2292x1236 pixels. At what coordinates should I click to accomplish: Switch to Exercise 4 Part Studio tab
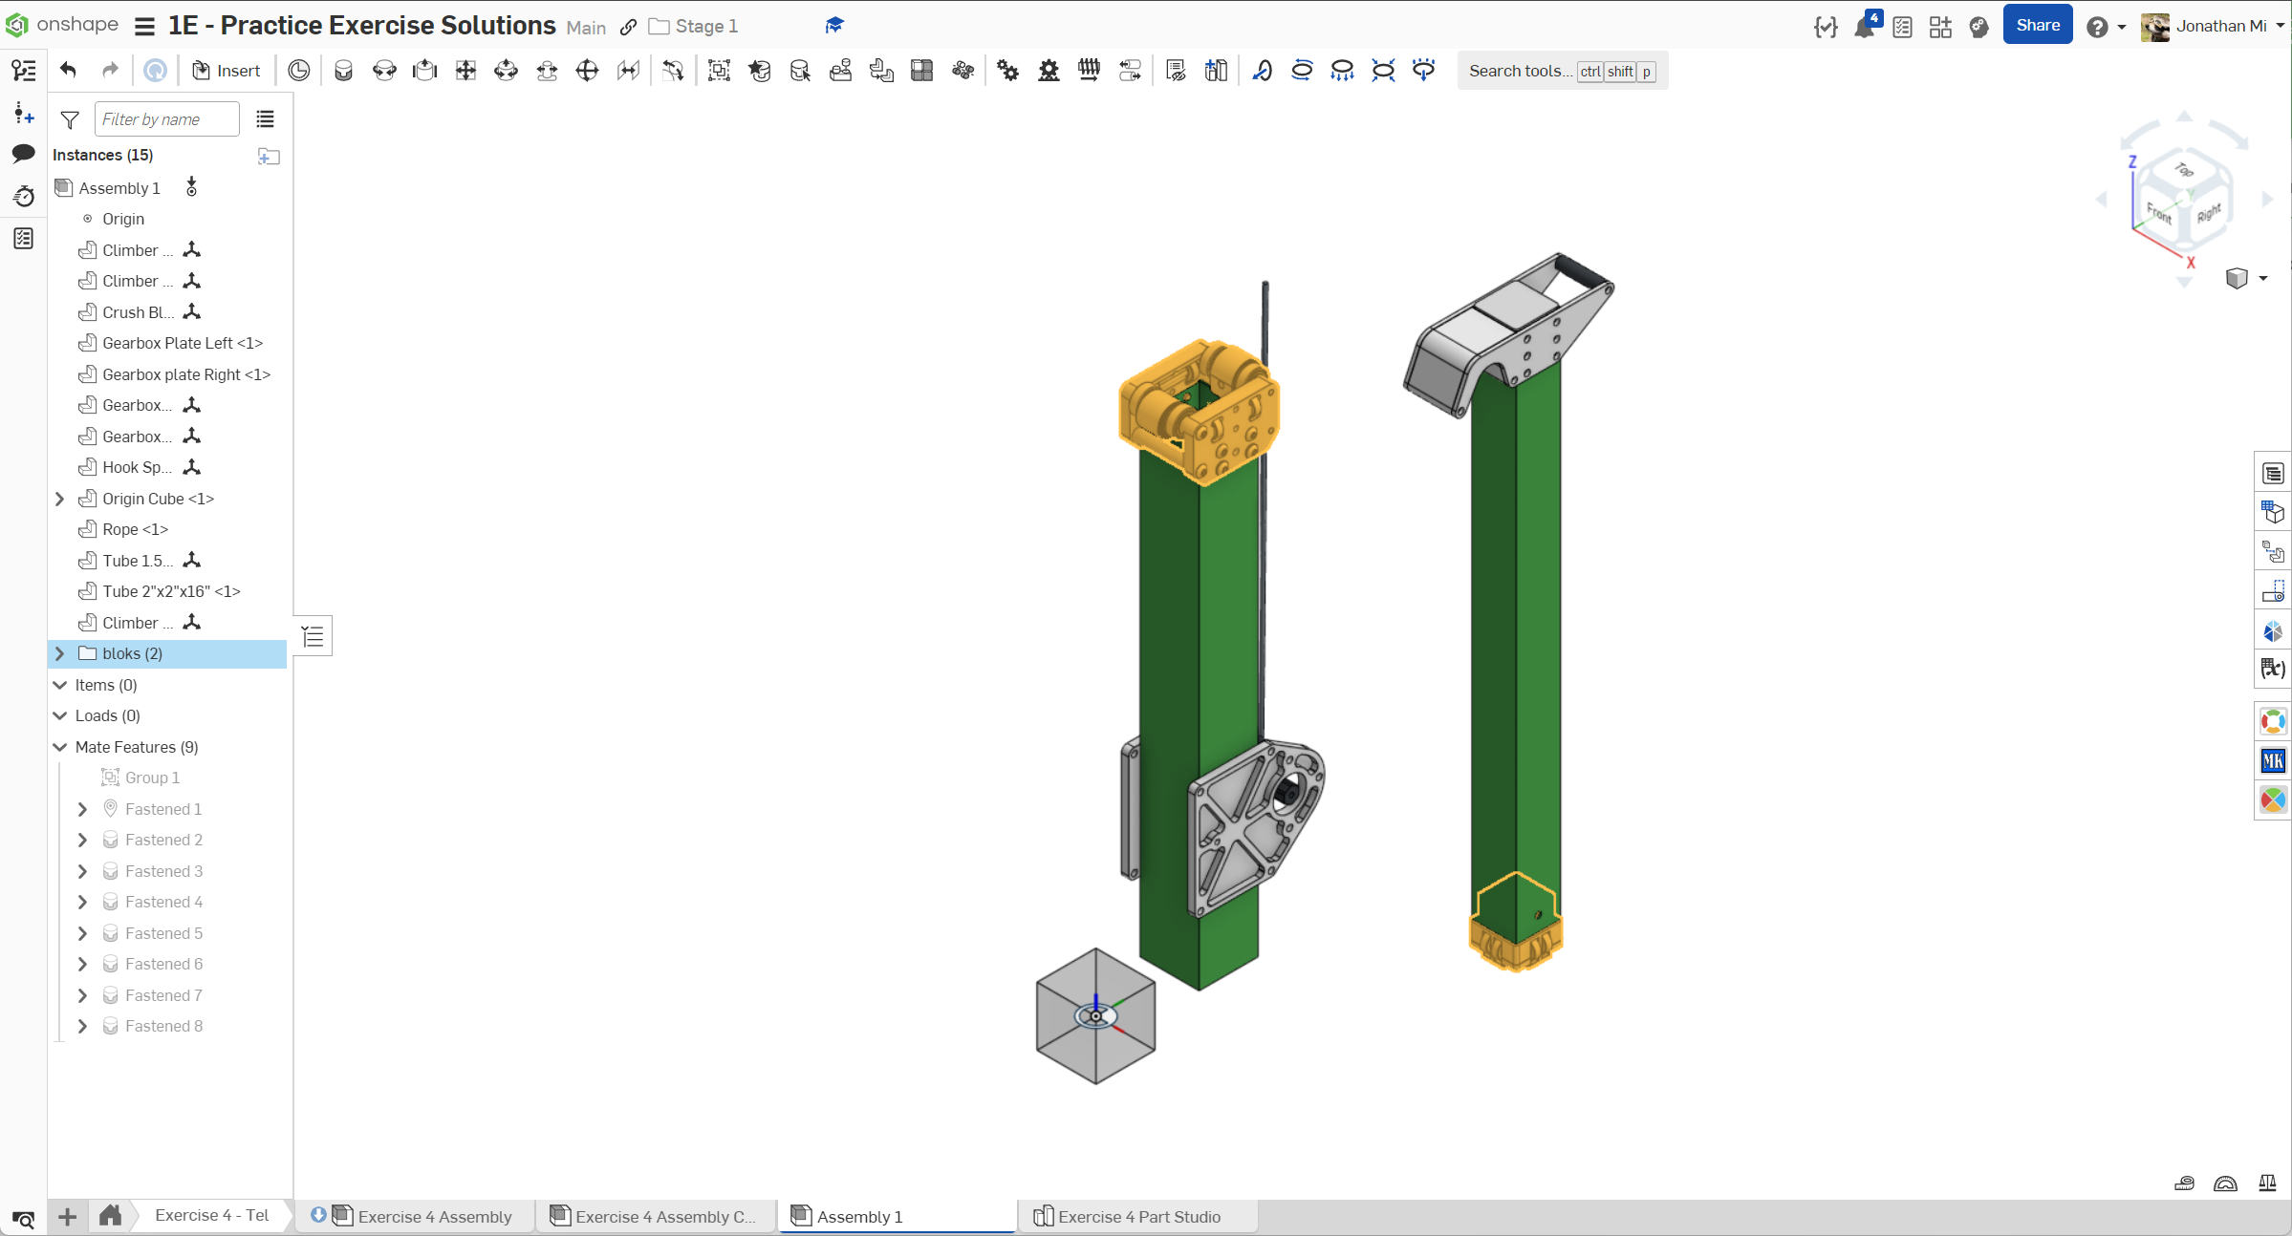pyautogui.click(x=1138, y=1216)
